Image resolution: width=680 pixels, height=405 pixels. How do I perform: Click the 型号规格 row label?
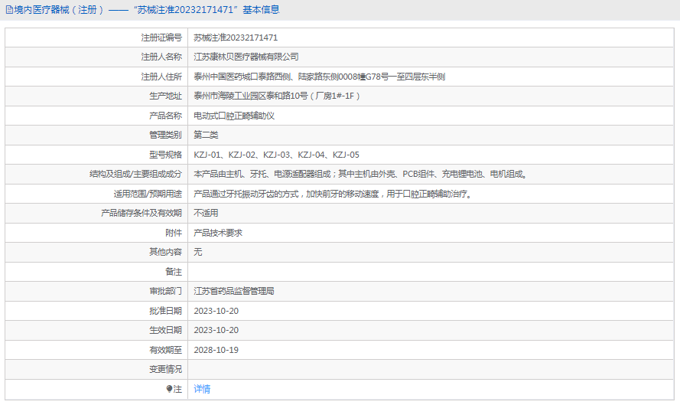click(166, 155)
